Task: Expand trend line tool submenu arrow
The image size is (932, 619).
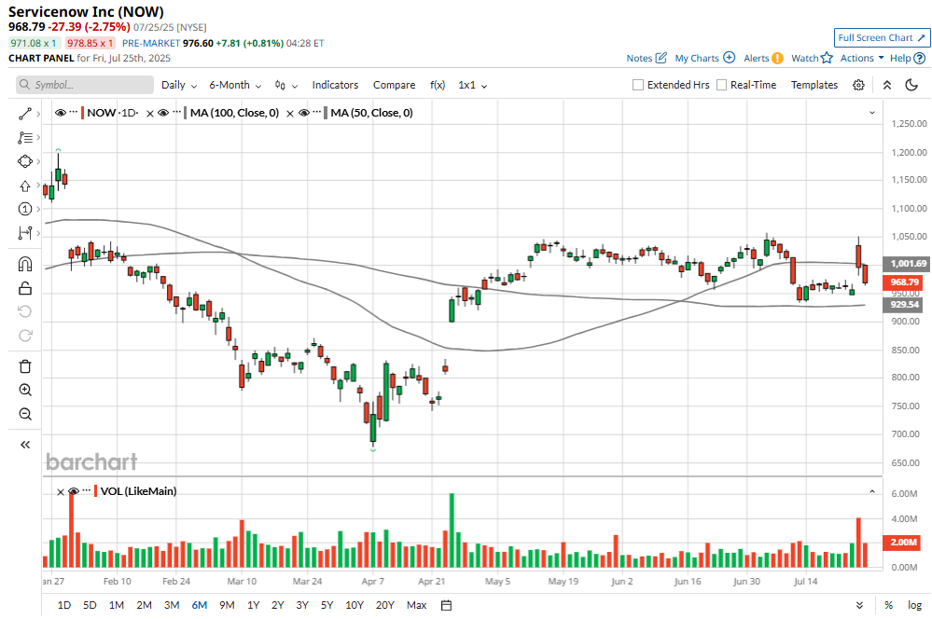Action: (x=38, y=114)
